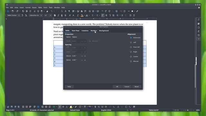This screenshot has width=206, height=116.
Task: Click the Insert Image icon
Action: click(x=78, y=11)
